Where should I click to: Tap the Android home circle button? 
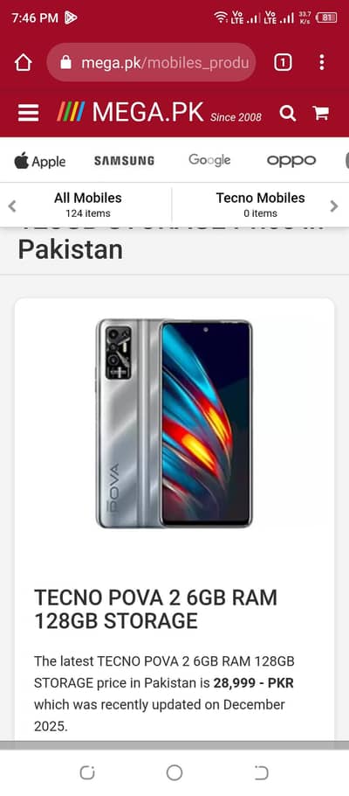pyautogui.click(x=174, y=772)
